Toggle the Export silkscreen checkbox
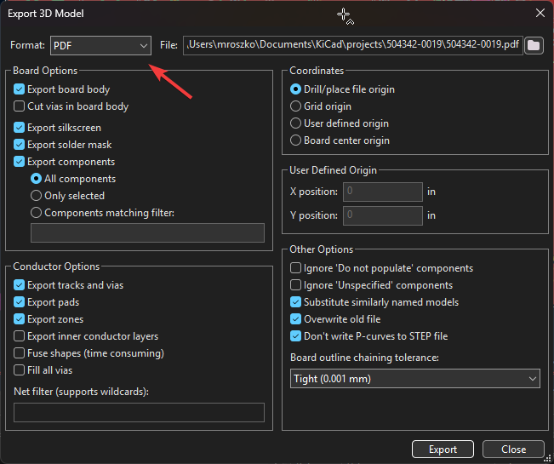Image resolution: width=554 pixels, height=464 pixels. (x=20, y=128)
